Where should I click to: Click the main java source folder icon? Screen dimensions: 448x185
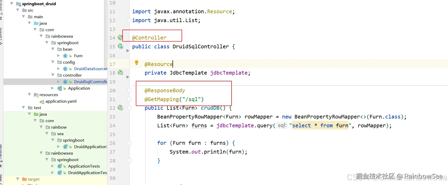click(x=36, y=23)
